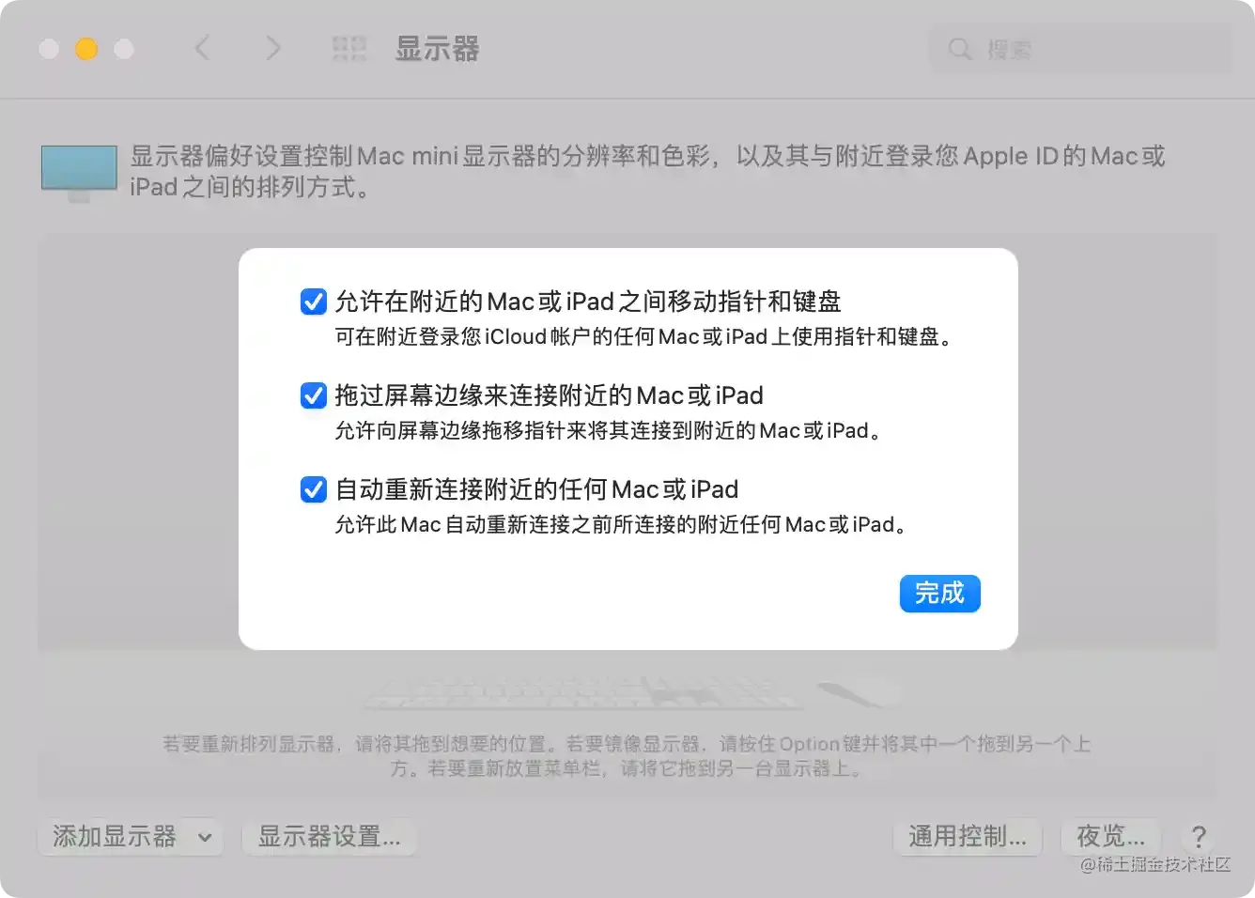The width and height of the screenshot is (1255, 898).
Task: Click the 显示器 window title
Action: [x=438, y=49]
